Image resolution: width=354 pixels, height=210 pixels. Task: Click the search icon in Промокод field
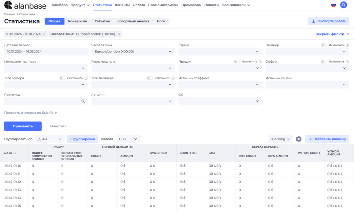(x=83, y=101)
